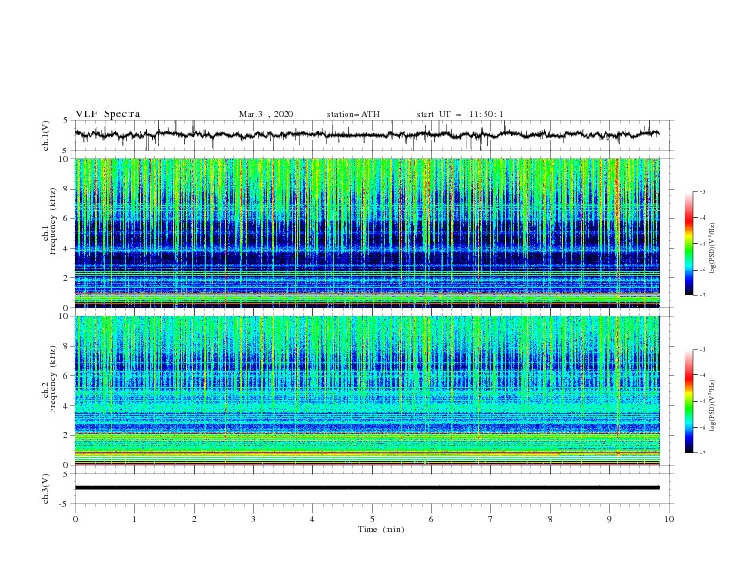Viewport: 754px width, 583px height.
Task: Click the "8" kHz tick of ch.2 spectrogram
Action: coord(68,347)
